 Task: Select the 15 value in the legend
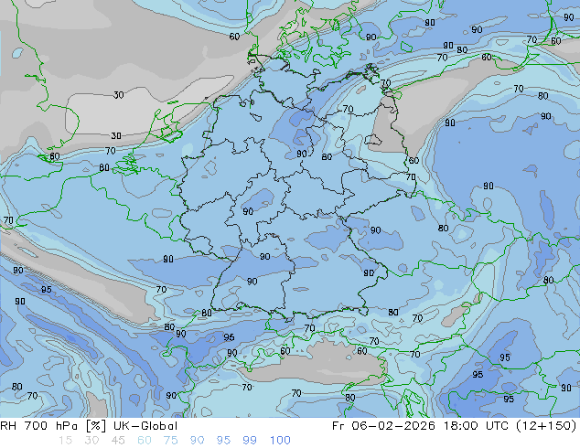pyautogui.click(x=65, y=441)
